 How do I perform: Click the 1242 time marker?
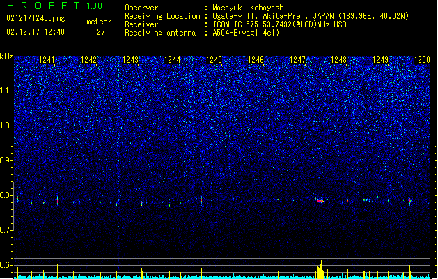point(89,60)
